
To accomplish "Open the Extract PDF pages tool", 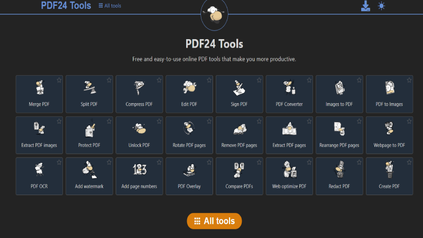I will 289,135.
